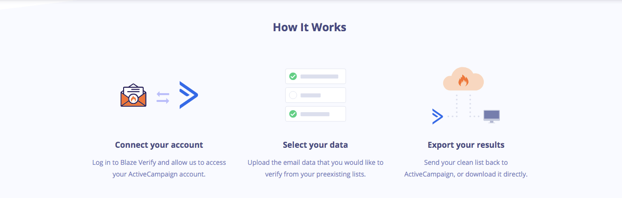Click the envelope with flame icon
The width and height of the screenshot is (622, 198).
coord(133,96)
